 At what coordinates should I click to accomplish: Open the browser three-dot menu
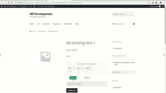164,3
